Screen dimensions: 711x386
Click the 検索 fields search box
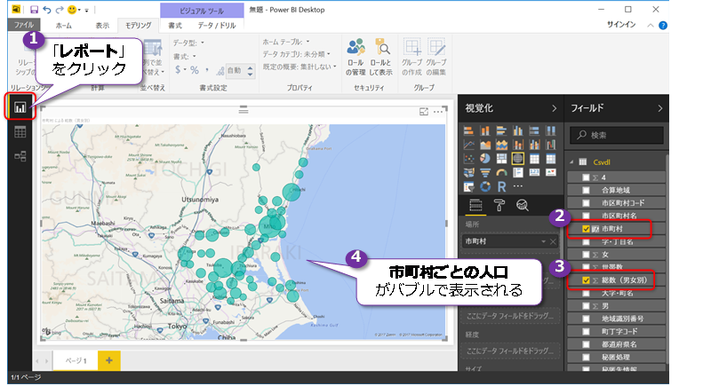pyautogui.click(x=617, y=135)
